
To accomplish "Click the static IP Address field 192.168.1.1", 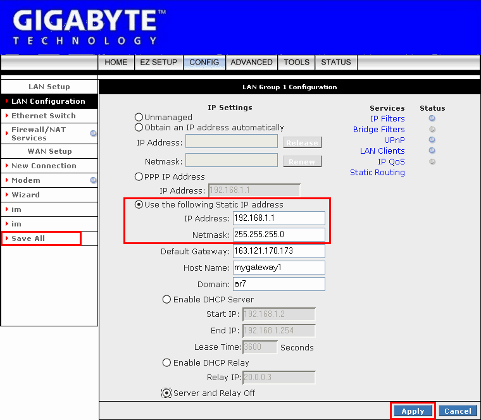I will [x=279, y=218].
